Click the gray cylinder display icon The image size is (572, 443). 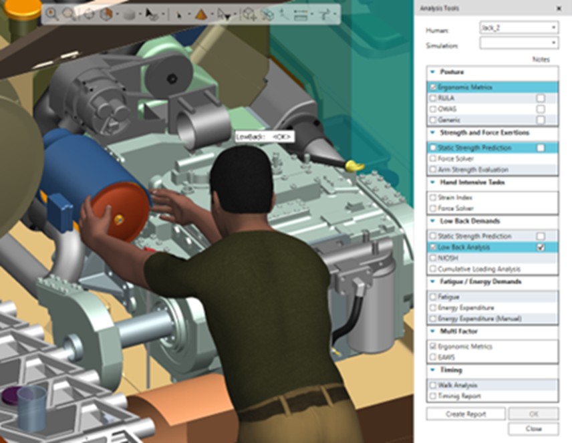(x=130, y=15)
